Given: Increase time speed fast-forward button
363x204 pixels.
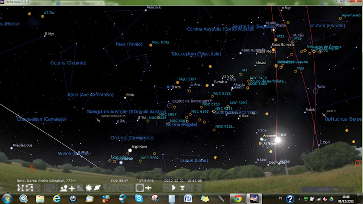Looking at the screenshot, I should (191, 188).
